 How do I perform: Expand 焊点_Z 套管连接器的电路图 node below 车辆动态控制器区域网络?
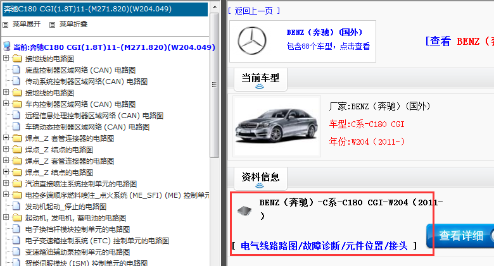click(x=6, y=138)
